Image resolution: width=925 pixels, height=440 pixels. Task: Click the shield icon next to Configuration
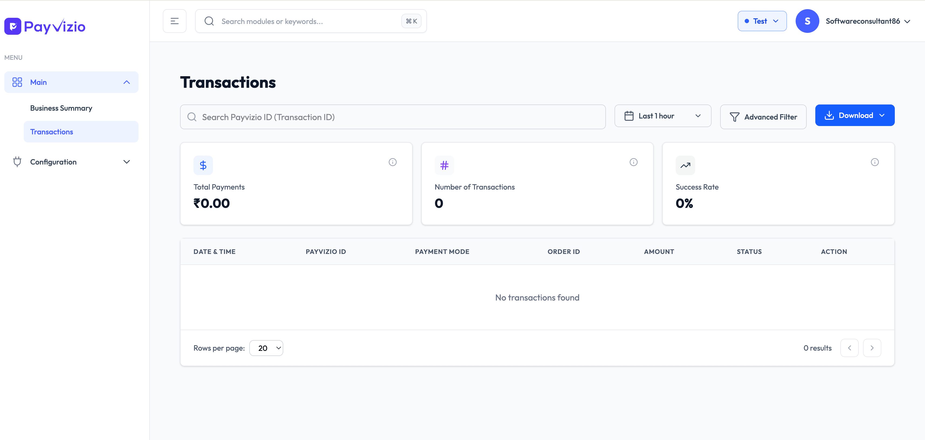17,162
